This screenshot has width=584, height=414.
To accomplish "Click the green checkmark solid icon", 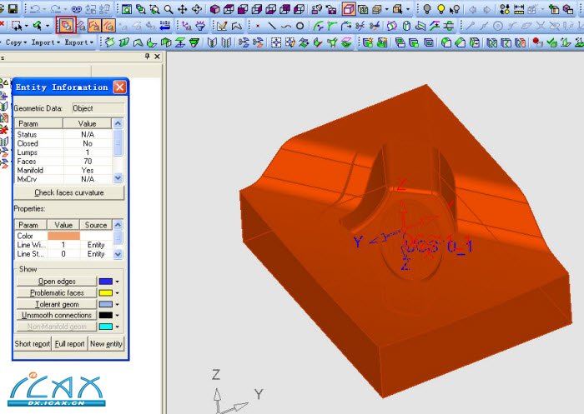I will (x=551, y=42).
